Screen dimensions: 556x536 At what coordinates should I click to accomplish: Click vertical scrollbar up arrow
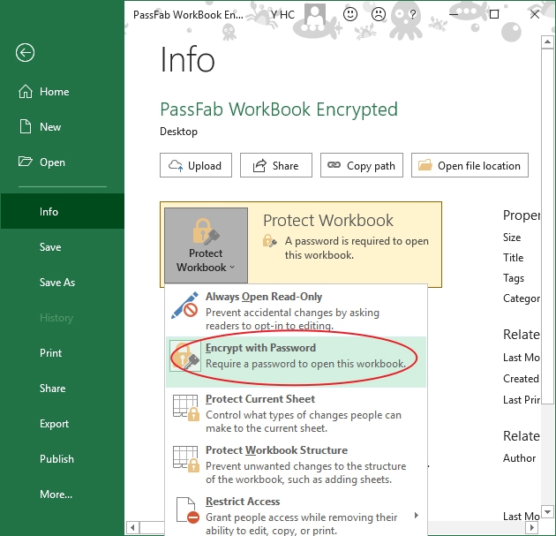547,42
